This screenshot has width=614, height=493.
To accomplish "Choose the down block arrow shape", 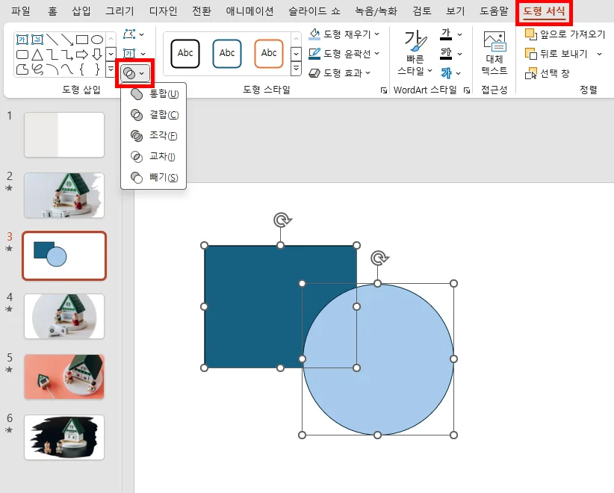I will [96, 55].
